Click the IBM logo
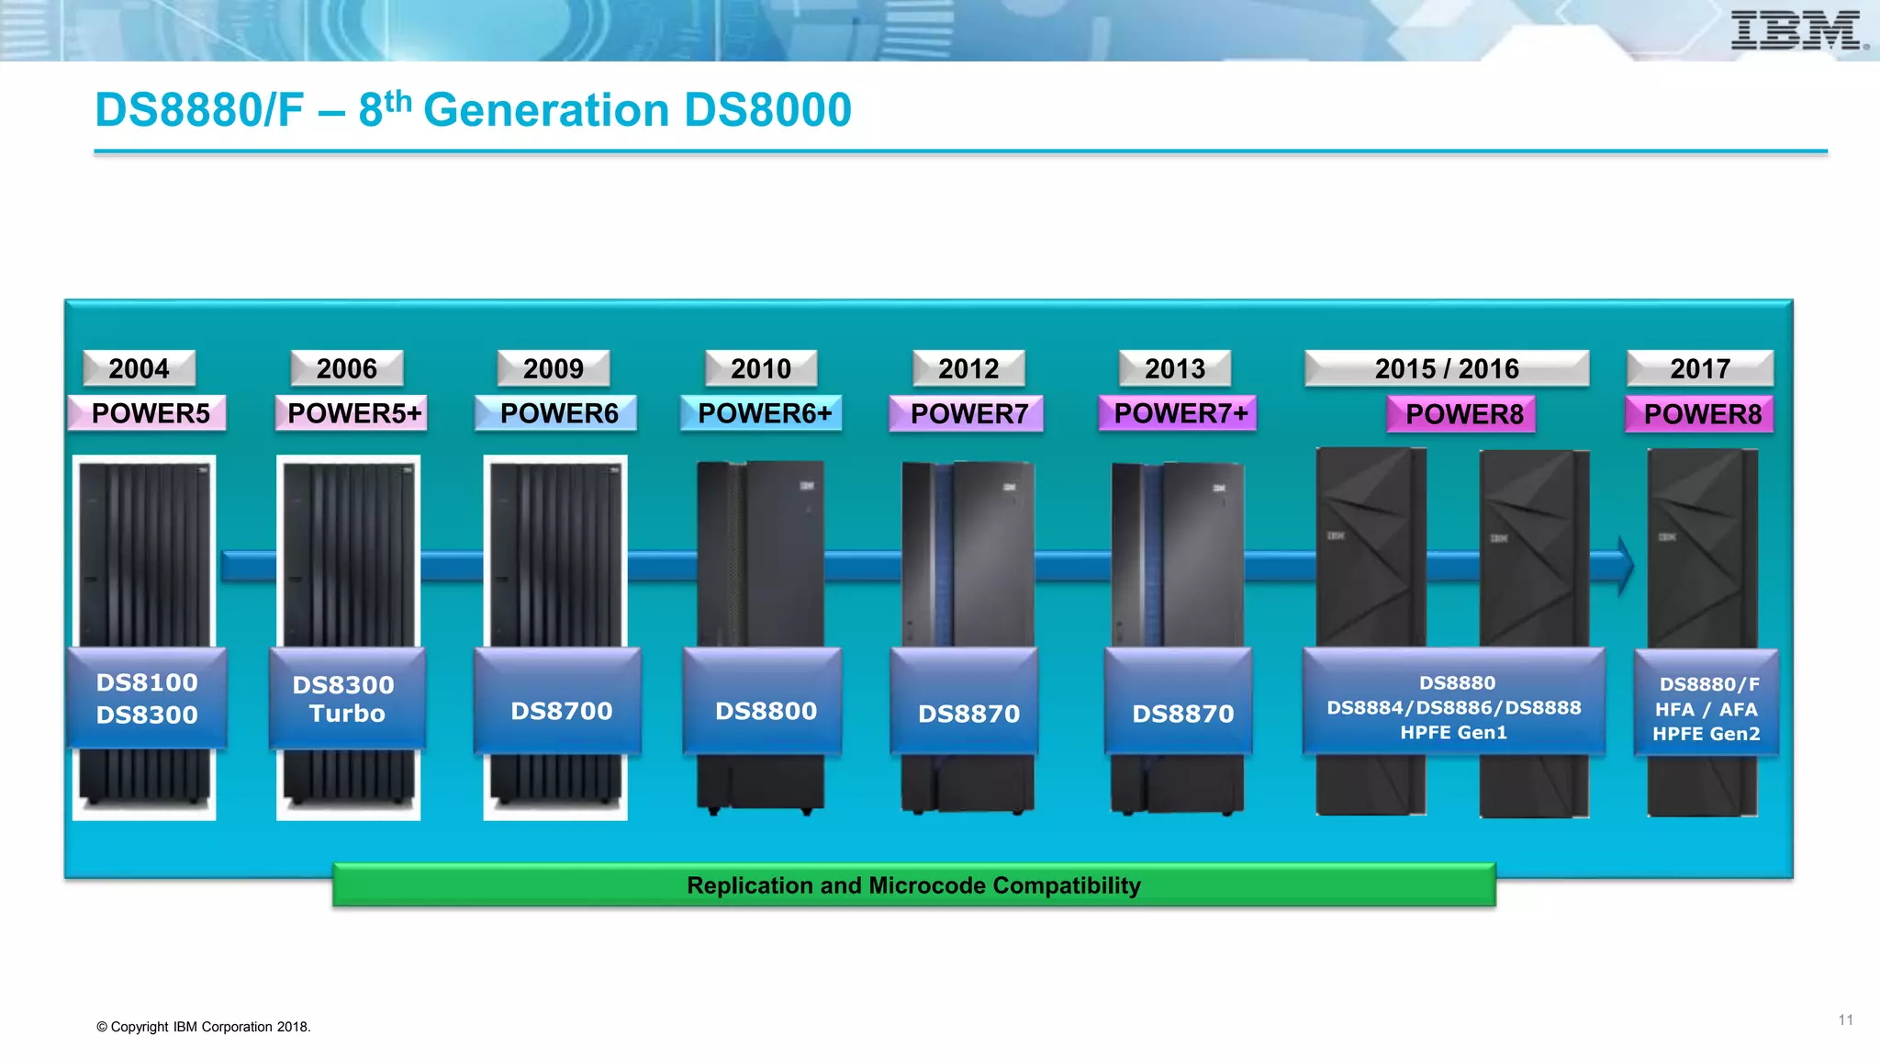Image resolution: width=1880 pixels, height=1058 pixels. click(x=1798, y=30)
